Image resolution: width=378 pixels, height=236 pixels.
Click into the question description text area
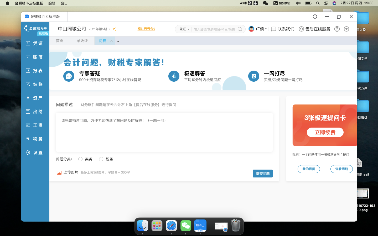164,132
